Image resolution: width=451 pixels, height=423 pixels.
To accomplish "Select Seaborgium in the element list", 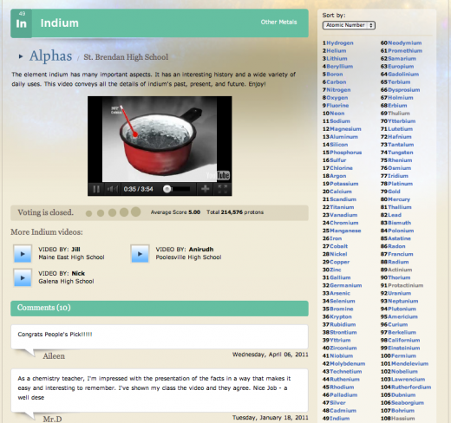I will [408, 402].
